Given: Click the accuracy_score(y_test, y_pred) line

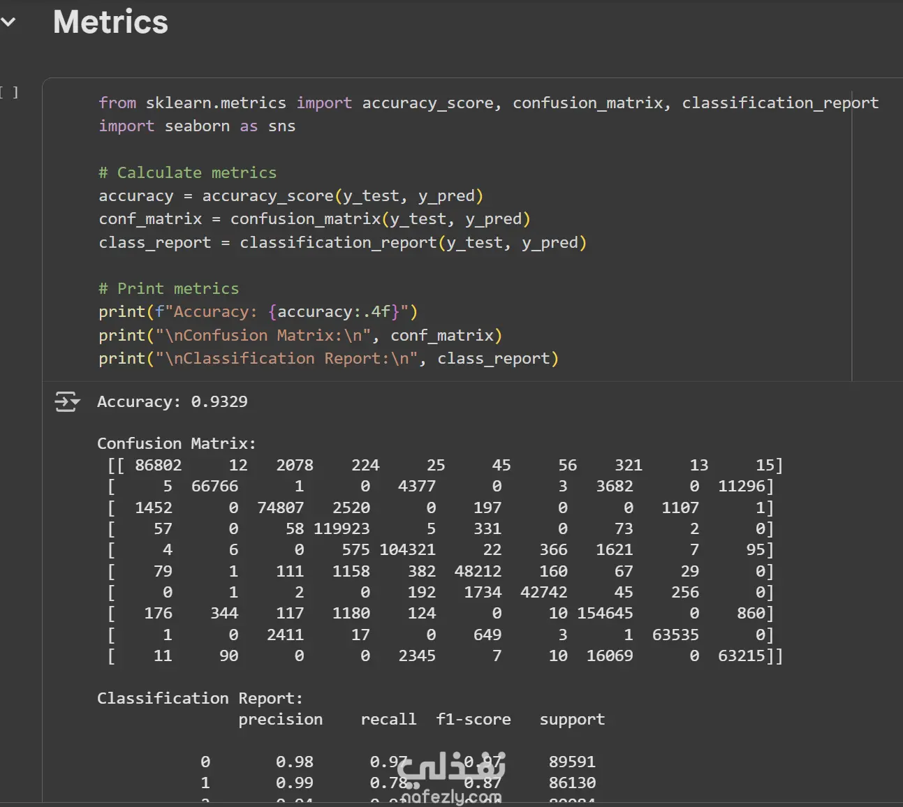Looking at the screenshot, I should coord(291,196).
